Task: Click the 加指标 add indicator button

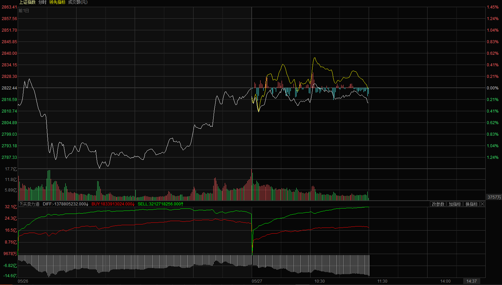Action: coord(455,204)
